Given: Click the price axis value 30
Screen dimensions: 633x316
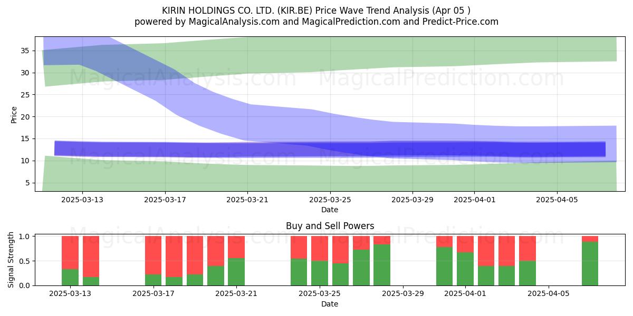Looking at the screenshot, I should [25, 73].
